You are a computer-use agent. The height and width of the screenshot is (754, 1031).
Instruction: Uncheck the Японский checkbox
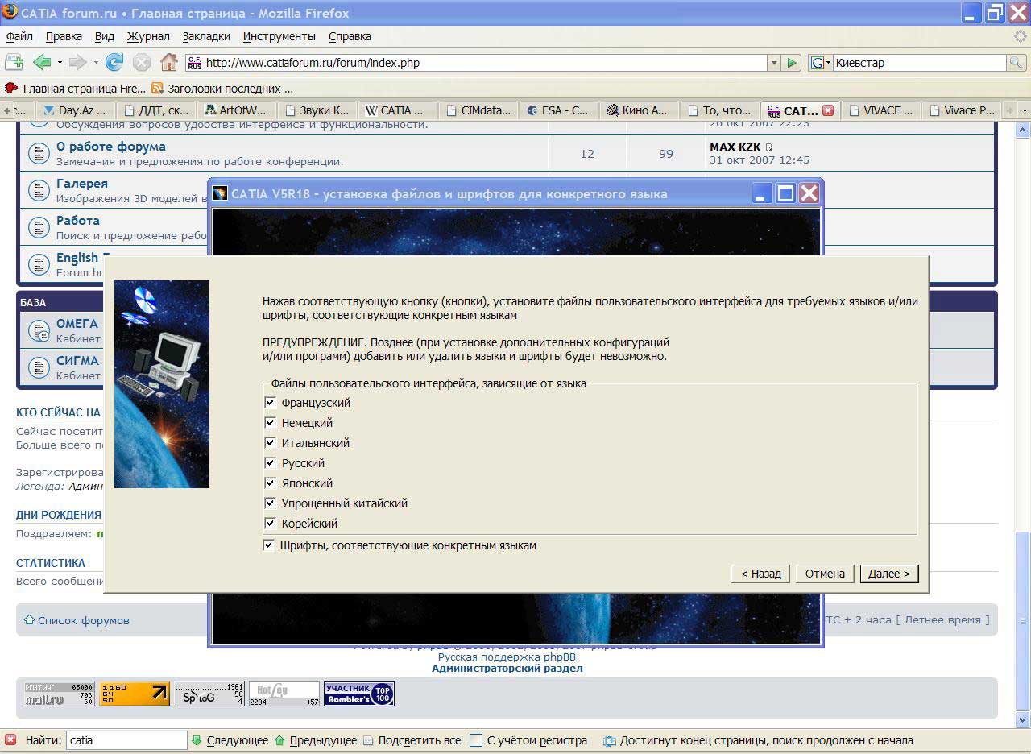[271, 483]
